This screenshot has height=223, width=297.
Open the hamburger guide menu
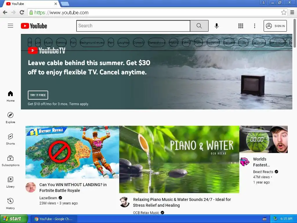pos(10,26)
